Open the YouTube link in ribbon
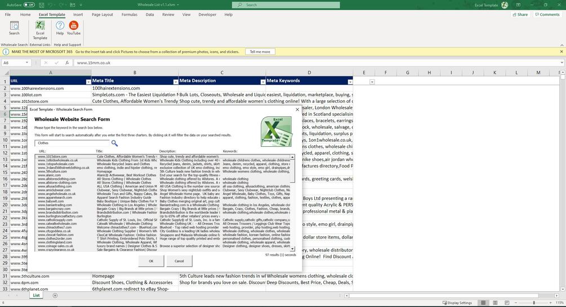 click(74, 28)
